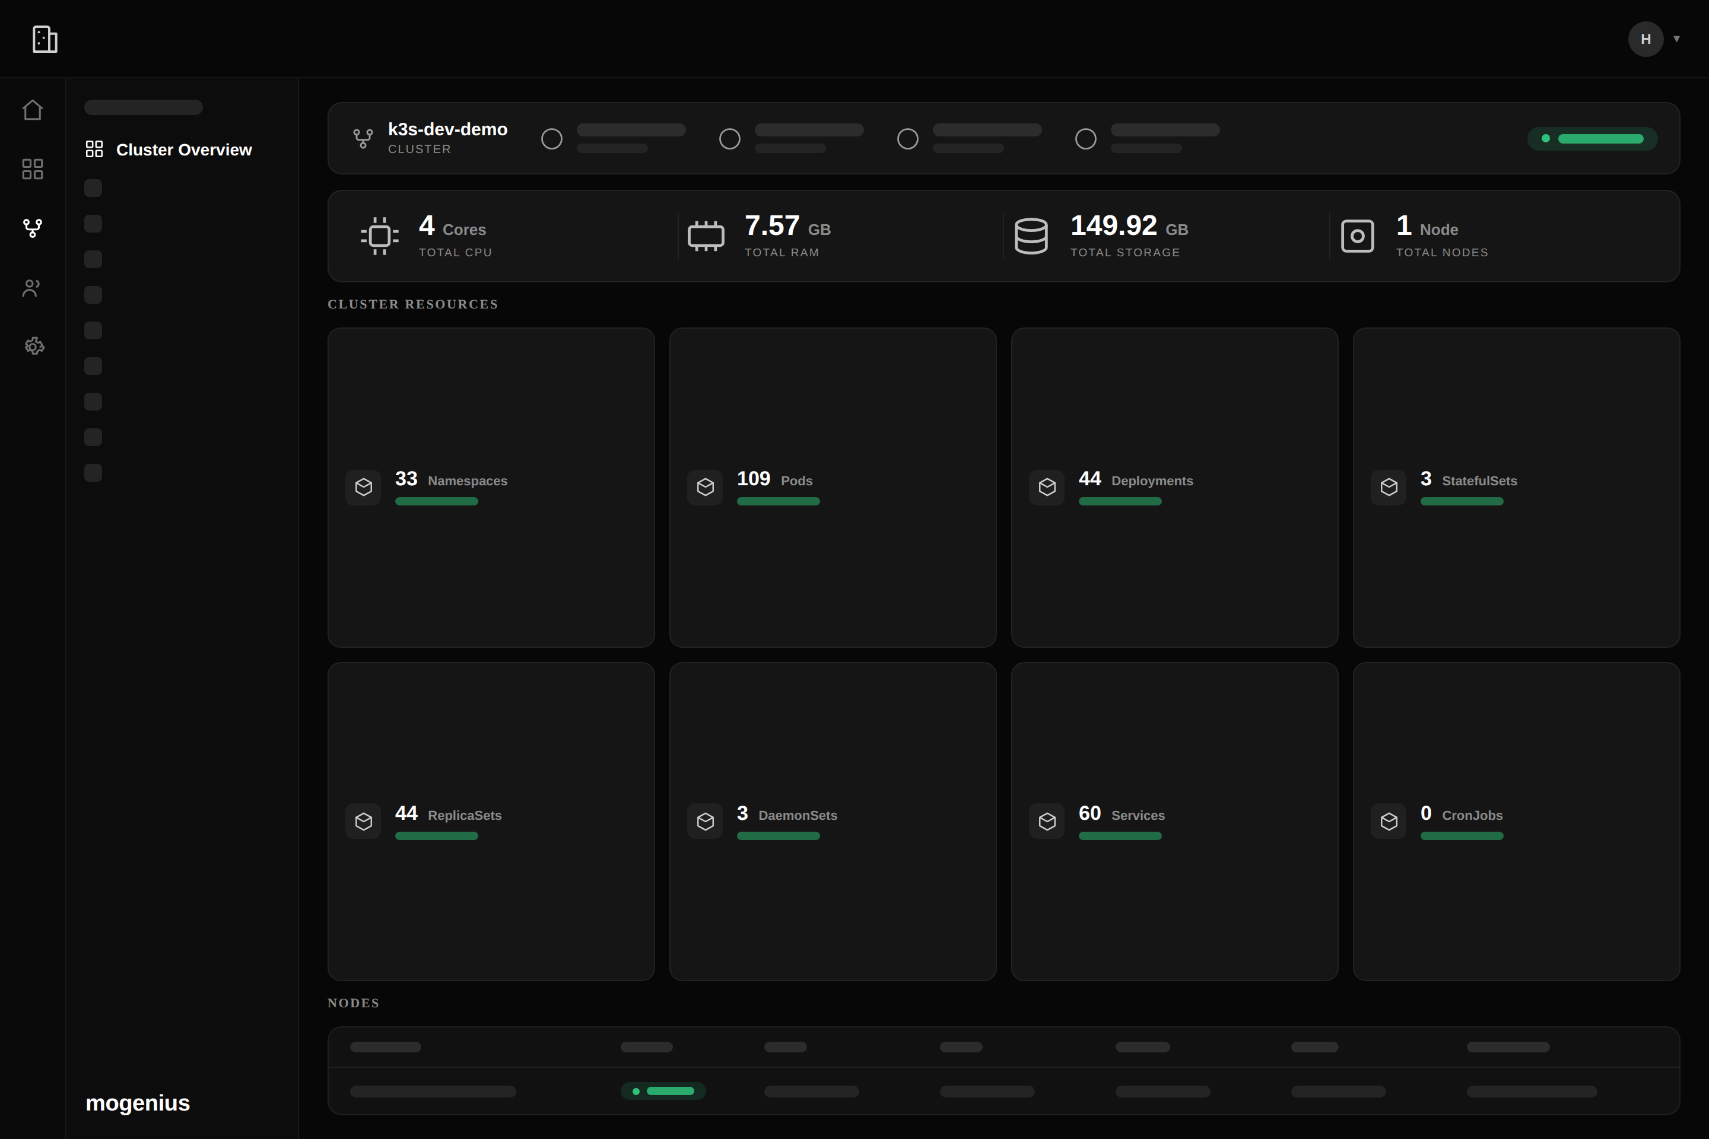Click the Deployments cube icon

[1047, 486]
